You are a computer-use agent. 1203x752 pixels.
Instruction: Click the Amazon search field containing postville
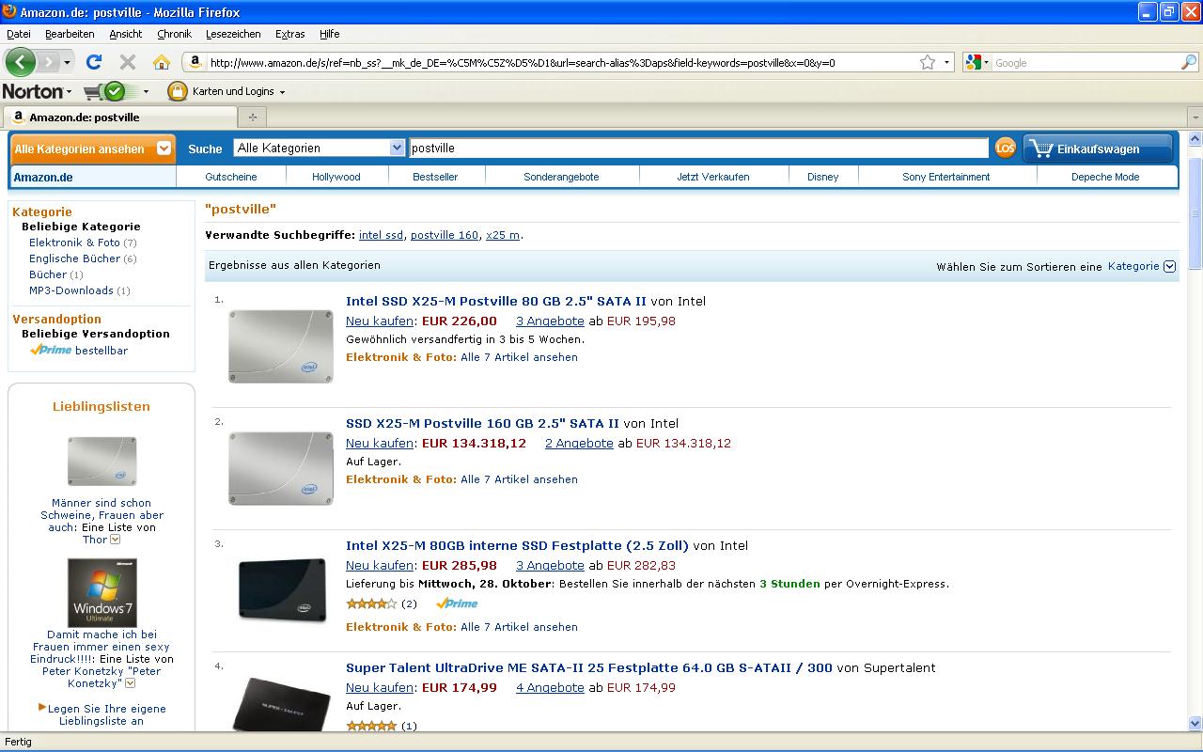point(698,148)
